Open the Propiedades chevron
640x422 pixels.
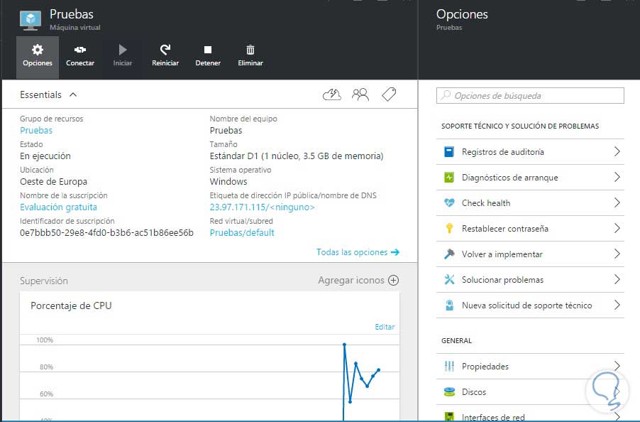[617, 366]
